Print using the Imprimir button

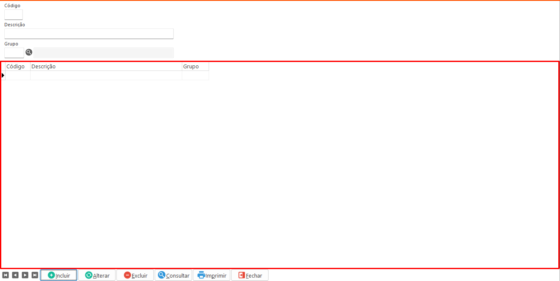[x=212, y=275]
